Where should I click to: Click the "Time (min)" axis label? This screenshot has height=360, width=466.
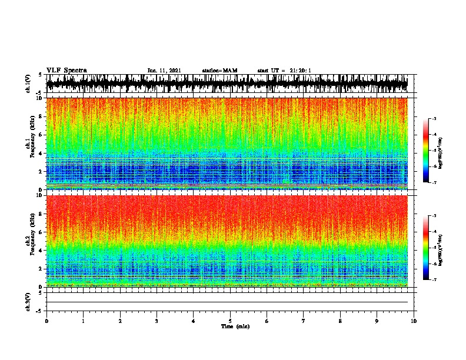click(x=235, y=326)
